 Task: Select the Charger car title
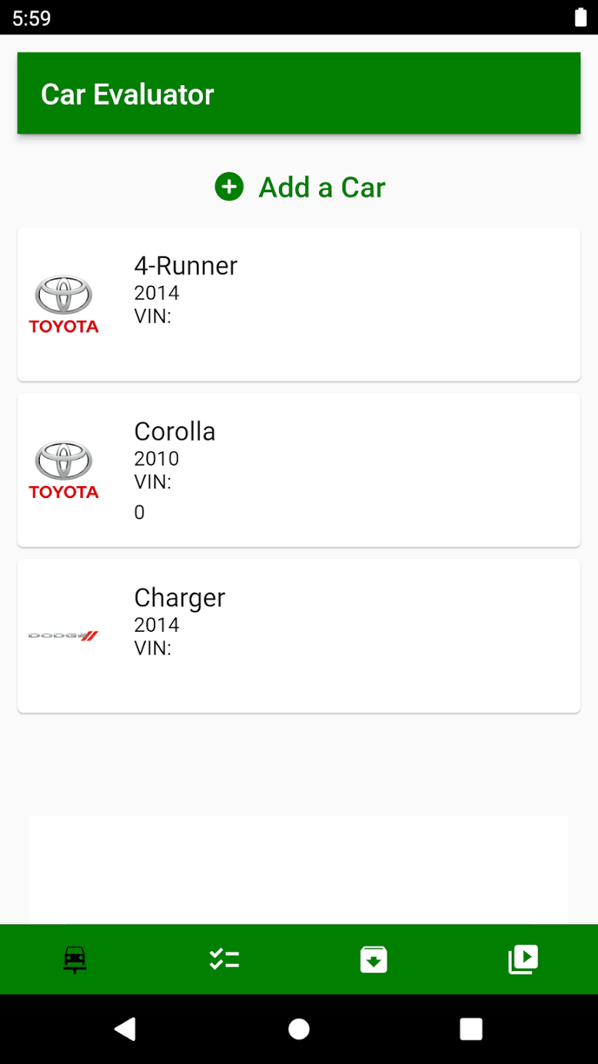179,598
